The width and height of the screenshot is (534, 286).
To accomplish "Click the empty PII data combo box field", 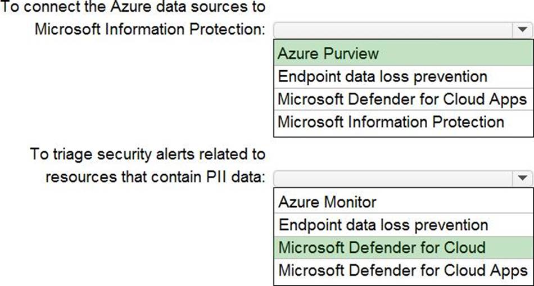I will coord(393,178).
